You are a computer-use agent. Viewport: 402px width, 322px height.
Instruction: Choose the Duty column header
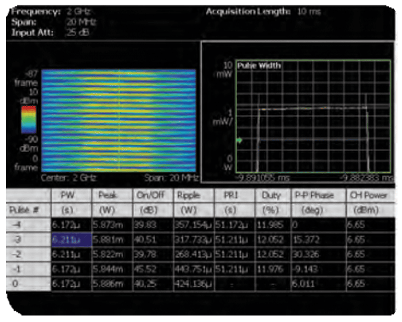tap(272, 195)
